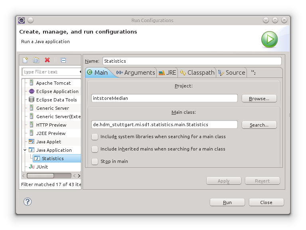Select the JUnit configuration type
The image size is (306, 230).
click(42, 167)
